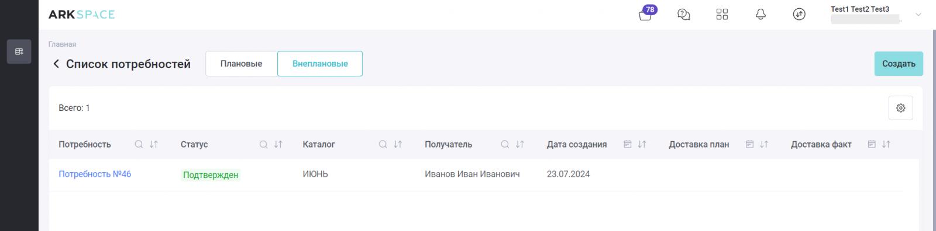This screenshot has width=936, height=231.
Task: Open the help chat icon
Action: [x=683, y=15]
